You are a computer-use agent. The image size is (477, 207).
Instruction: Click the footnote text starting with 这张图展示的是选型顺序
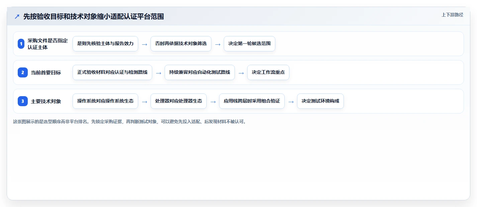[130, 122]
